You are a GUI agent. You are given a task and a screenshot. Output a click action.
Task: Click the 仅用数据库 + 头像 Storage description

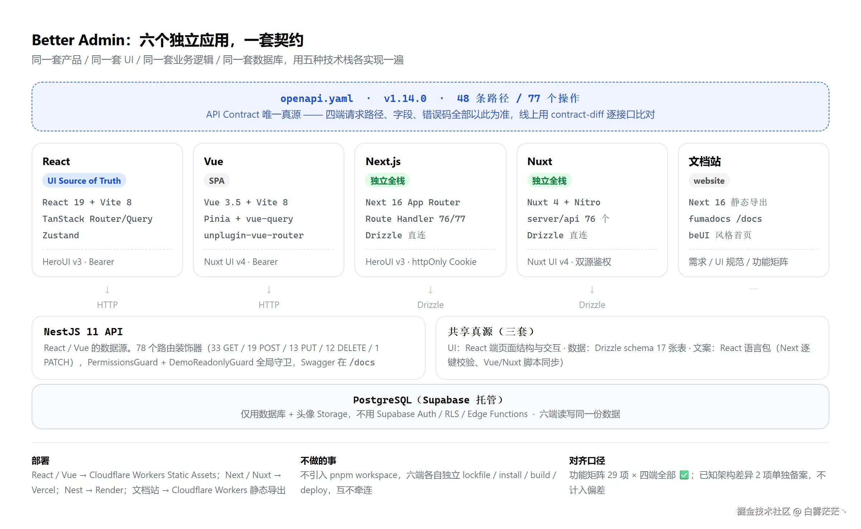click(x=430, y=414)
